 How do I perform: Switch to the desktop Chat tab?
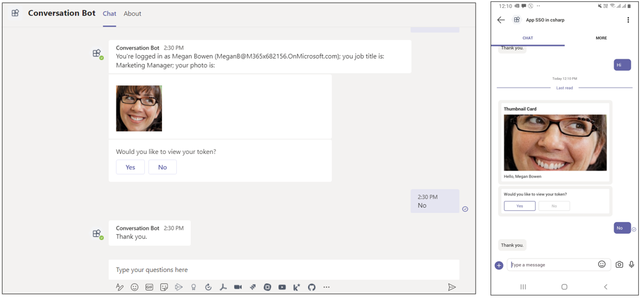[x=109, y=14]
